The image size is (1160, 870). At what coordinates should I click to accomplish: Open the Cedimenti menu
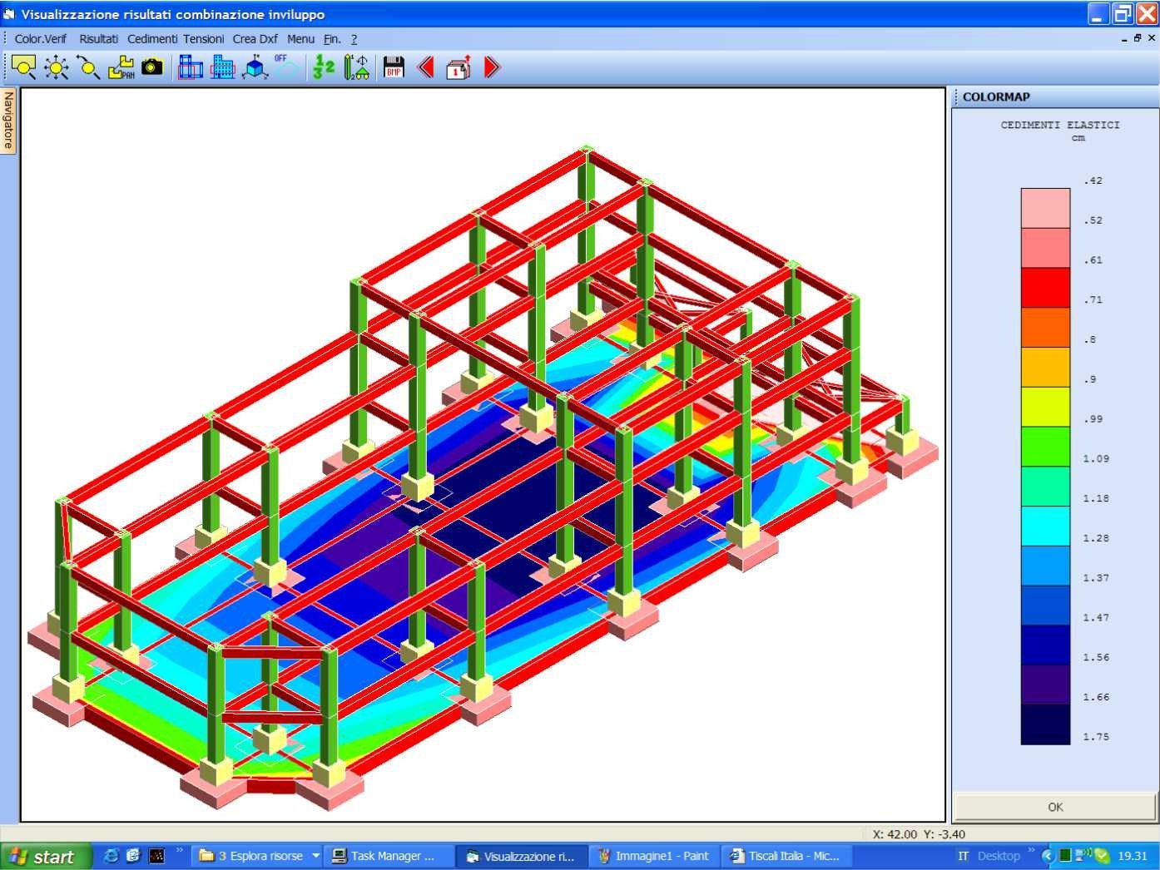coord(152,39)
